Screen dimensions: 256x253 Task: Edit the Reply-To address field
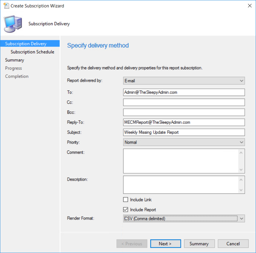(184, 122)
